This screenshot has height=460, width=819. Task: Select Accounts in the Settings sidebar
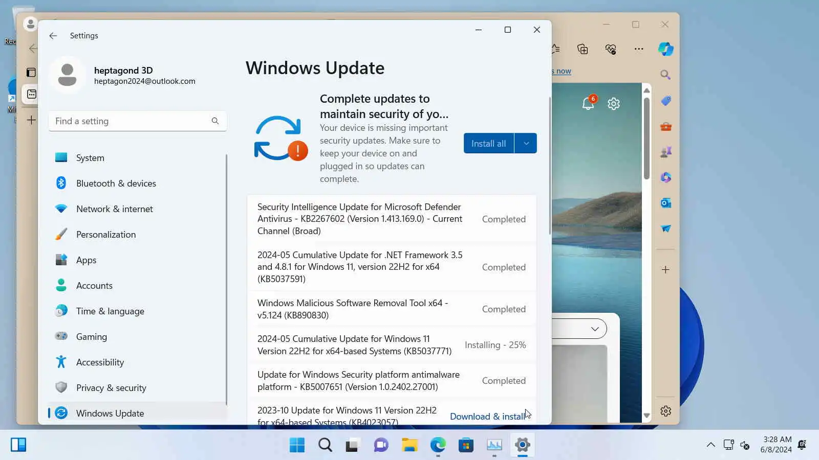tap(137, 286)
